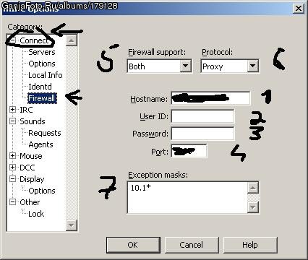This screenshot has width=308, height=260.
Task: Click the OK button
Action: click(133, 245)
